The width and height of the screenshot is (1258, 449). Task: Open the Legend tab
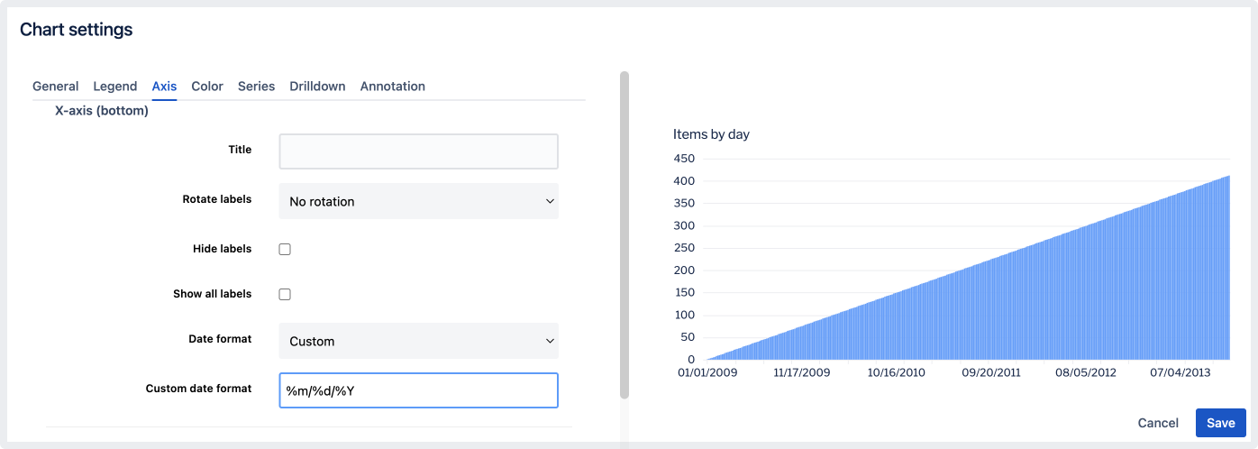pos(115,87)
